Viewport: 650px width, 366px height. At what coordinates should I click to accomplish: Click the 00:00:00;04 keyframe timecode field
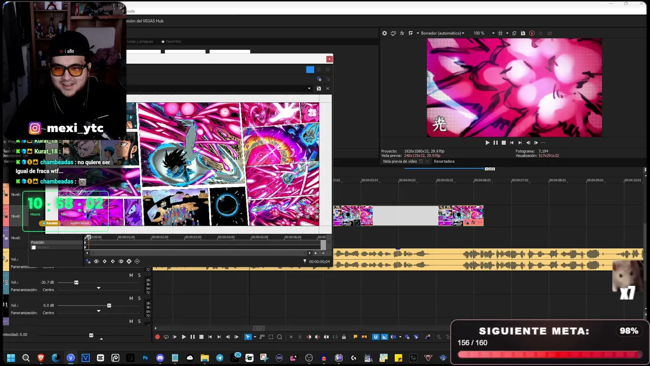(319, 262)
